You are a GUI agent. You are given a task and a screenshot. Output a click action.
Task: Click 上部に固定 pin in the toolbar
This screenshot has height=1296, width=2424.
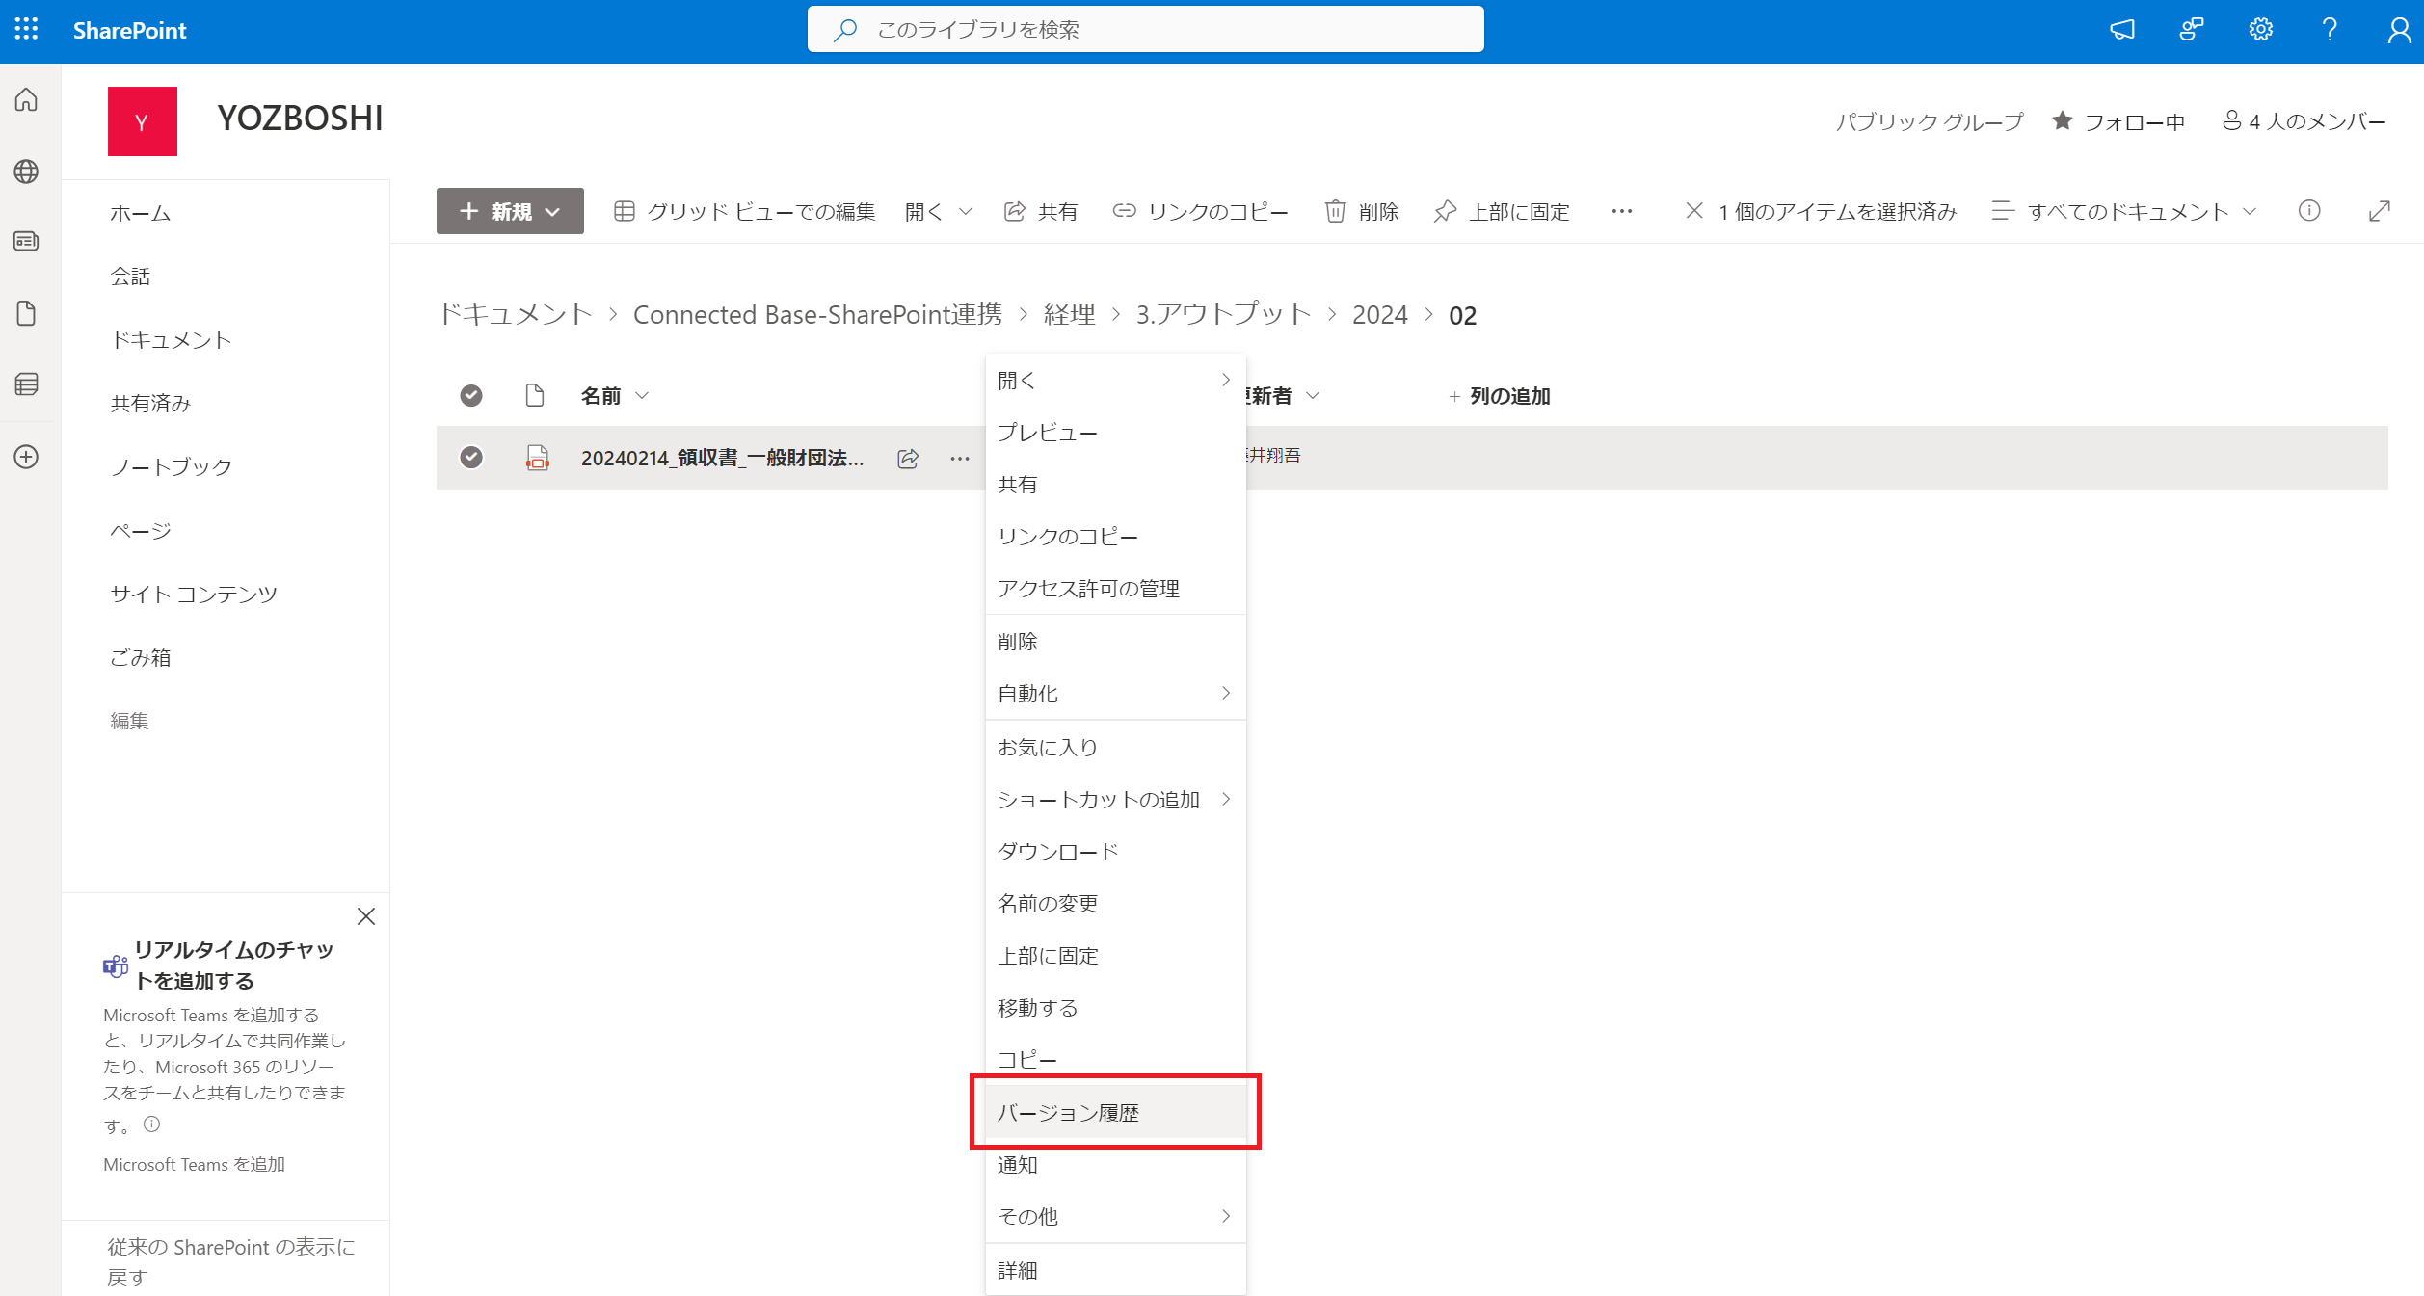click(1502, 211)
